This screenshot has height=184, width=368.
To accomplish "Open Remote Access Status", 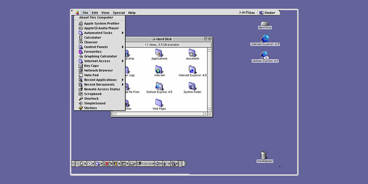I will click(x=99, y=89).
